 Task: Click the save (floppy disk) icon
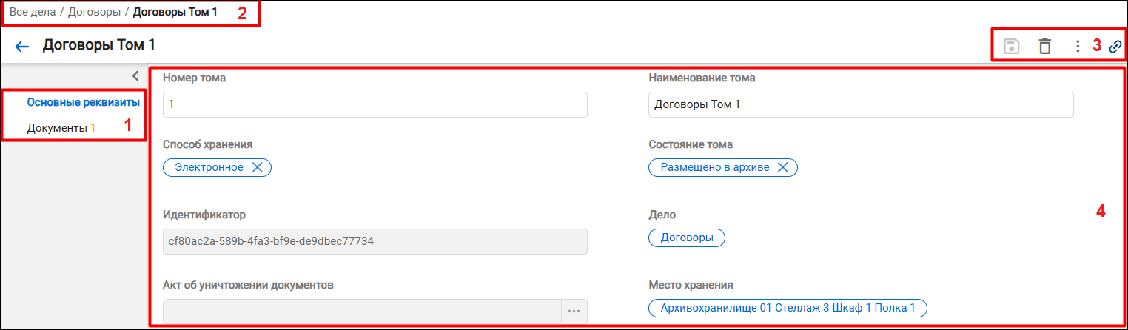[x=1011, y=46]
